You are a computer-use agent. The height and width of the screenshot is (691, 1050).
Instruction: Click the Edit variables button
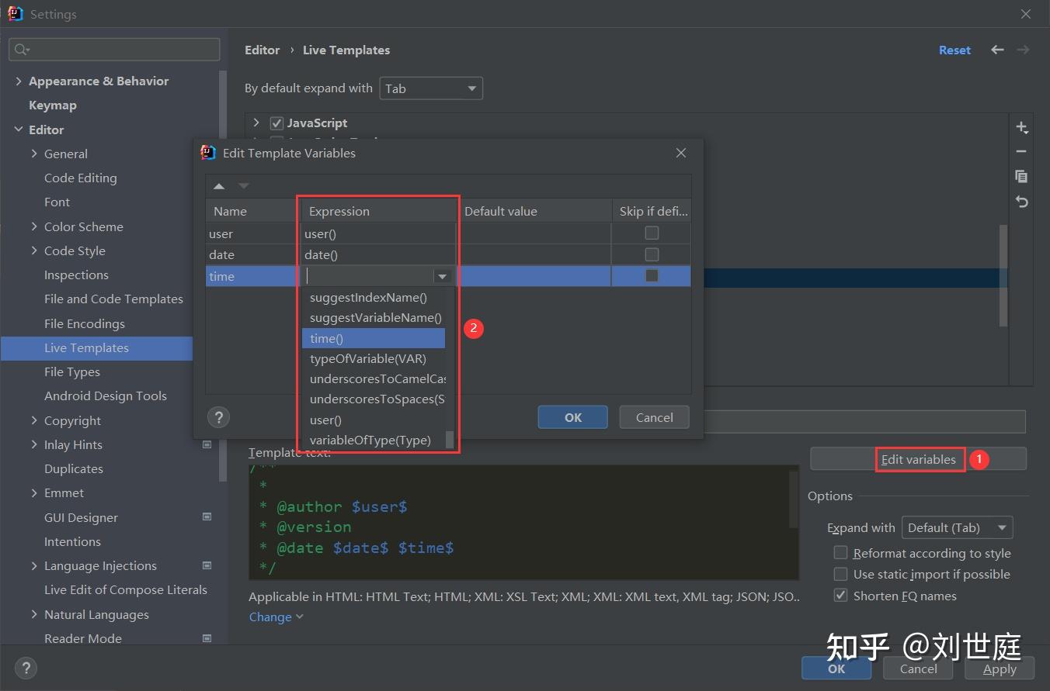(918, 459)
